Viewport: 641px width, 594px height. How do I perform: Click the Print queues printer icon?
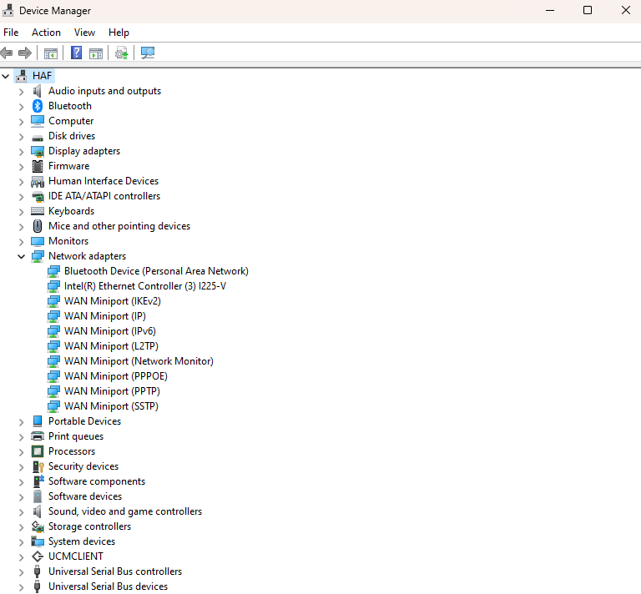coord(38,436)
